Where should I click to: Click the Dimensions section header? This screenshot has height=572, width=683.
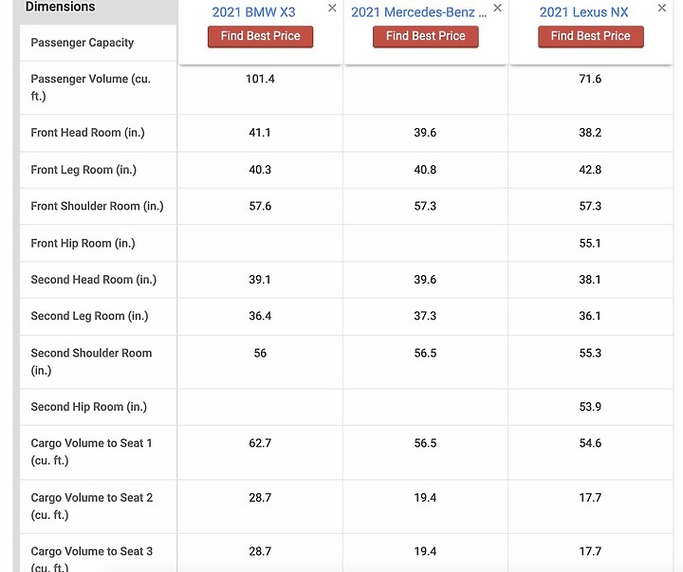pyautogui.click(x=60, y=7)
